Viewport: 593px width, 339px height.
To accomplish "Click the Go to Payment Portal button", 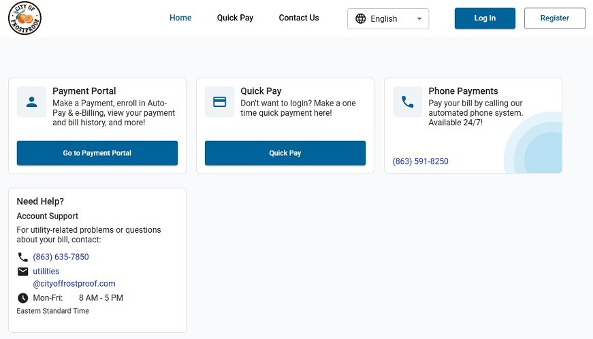I will pos(97,153).
